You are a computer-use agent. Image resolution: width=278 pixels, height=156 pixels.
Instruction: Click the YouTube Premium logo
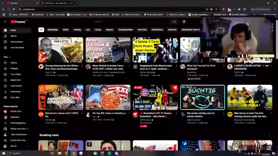coord(18,22)
